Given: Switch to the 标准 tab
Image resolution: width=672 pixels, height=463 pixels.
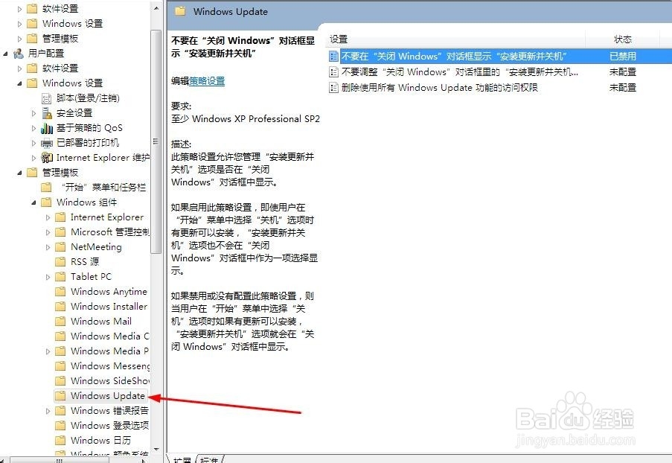Looking at the screenshot, I should (209, 459).
